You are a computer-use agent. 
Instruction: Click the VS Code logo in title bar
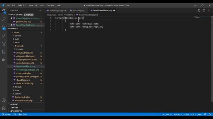click(3, 5)
